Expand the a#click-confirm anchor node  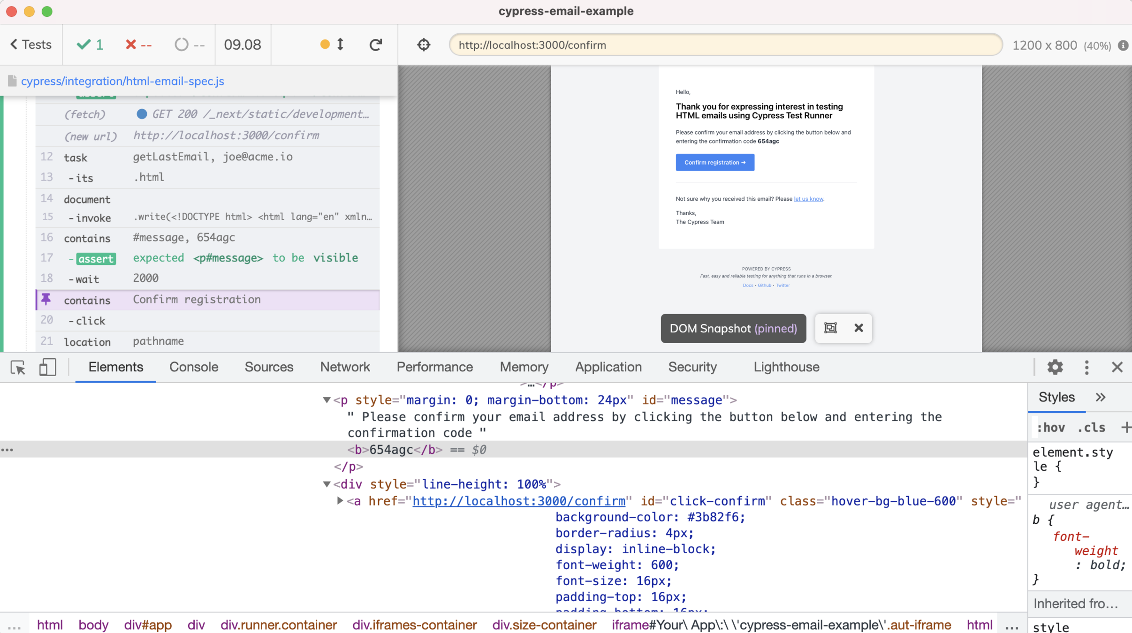click(x=340, y=501)
